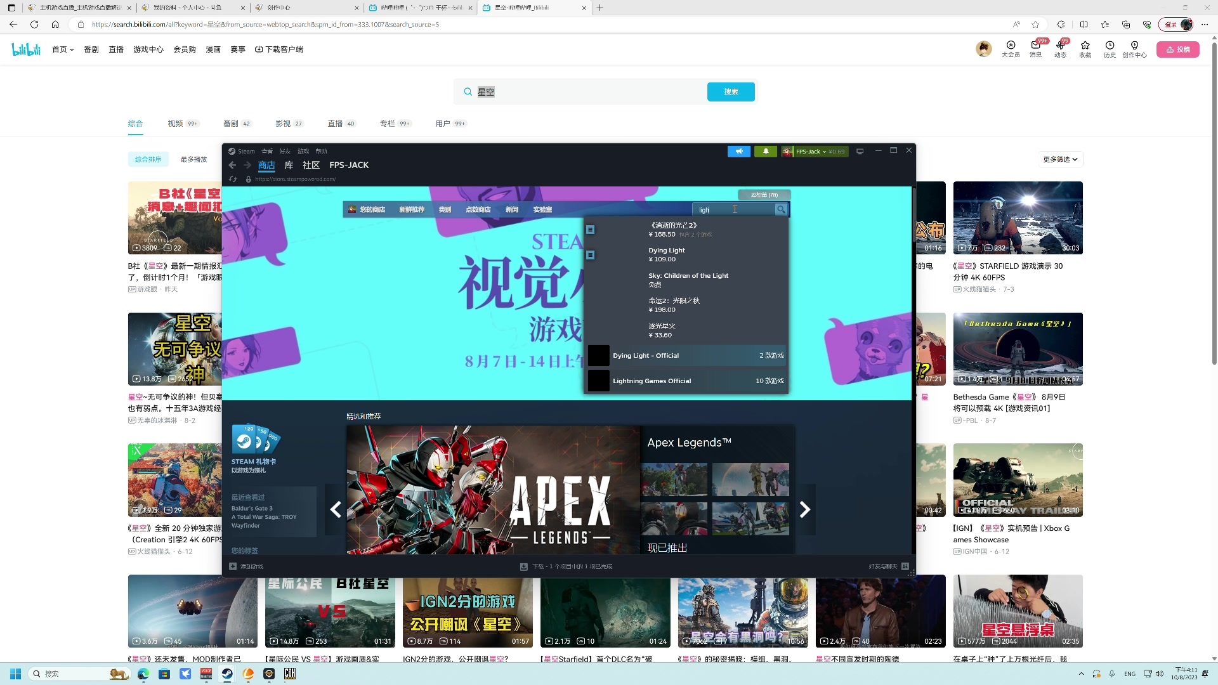
Task: Select Sky: Children of the Light suggestion
Action: pyautogui.click(x=686, y=280)
